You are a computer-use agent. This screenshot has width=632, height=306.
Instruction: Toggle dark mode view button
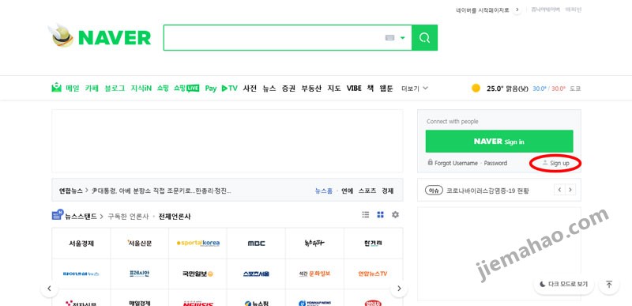564,284
